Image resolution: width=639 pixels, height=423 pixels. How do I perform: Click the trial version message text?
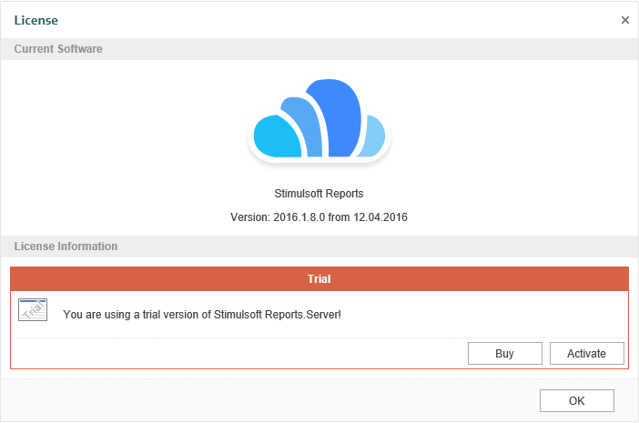[202, 315]
